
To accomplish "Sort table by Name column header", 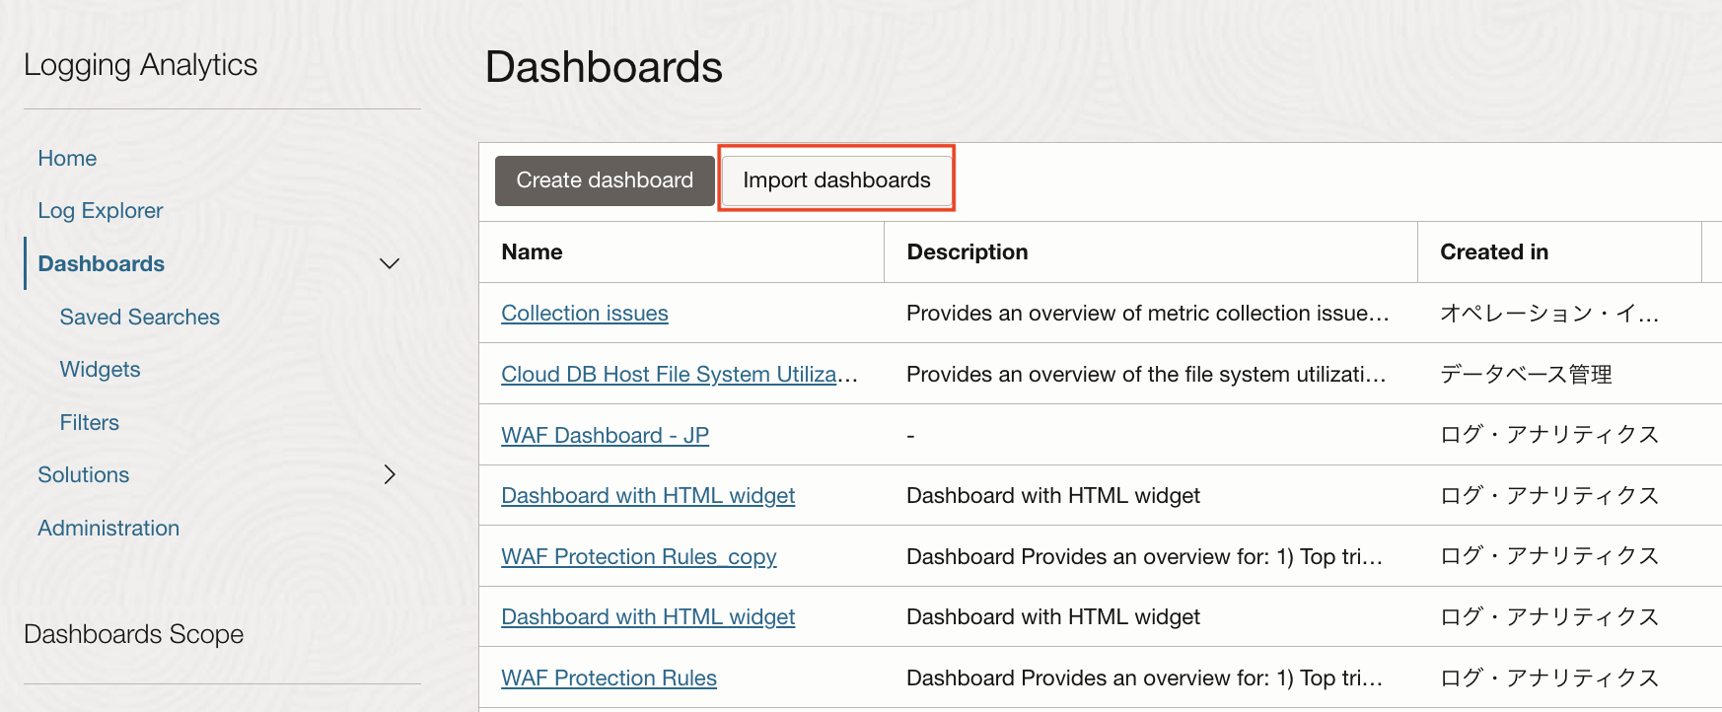I will pyautogui.click(x=532, y=251).
